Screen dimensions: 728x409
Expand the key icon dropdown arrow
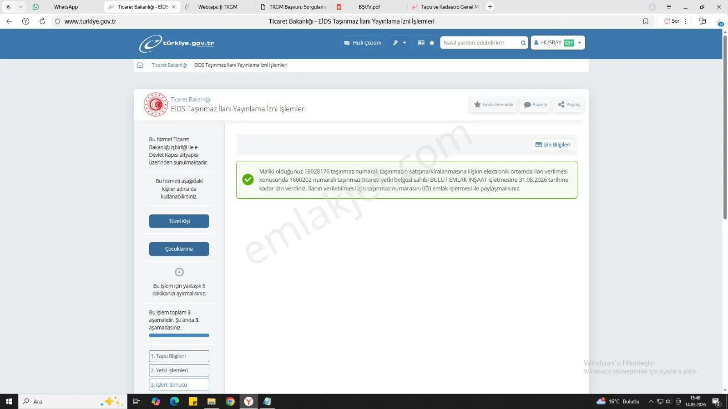[404, 43]
